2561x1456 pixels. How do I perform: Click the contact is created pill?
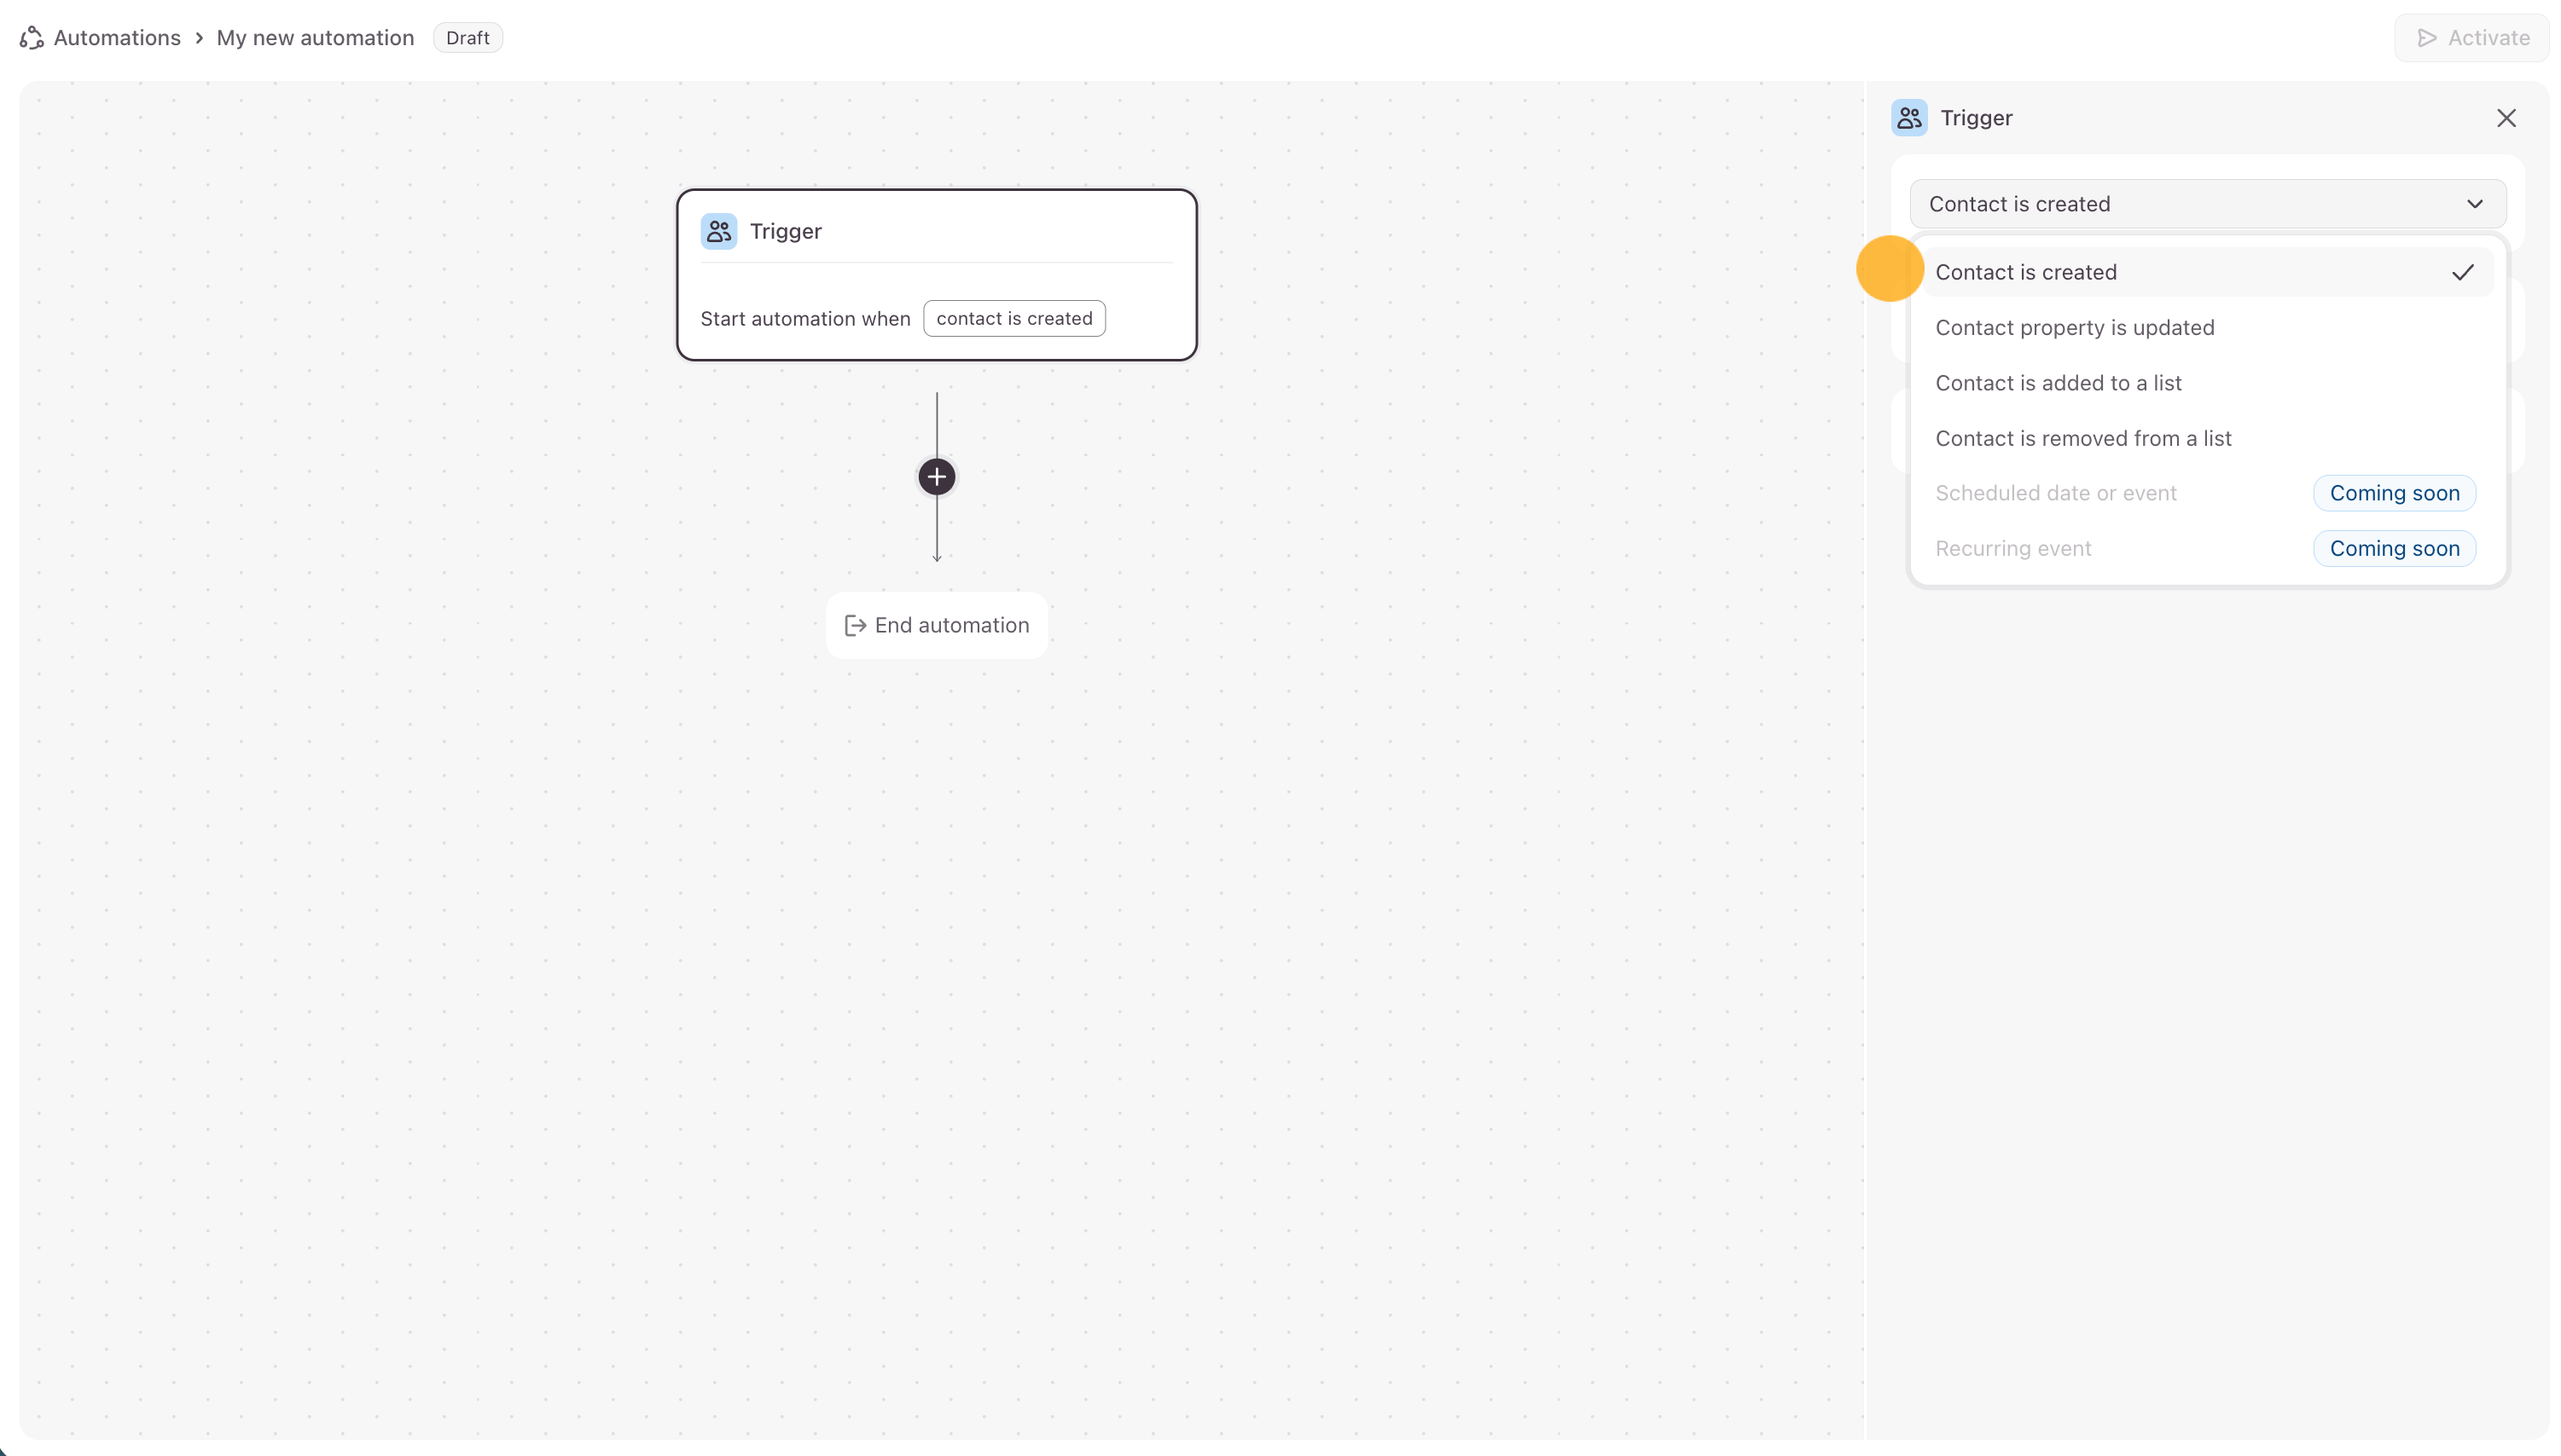tap(1013, 319)
